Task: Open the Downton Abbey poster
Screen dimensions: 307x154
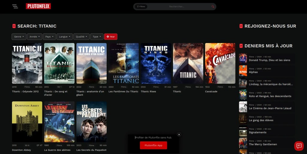Action: pyautogui.click(x=27, y=122)
